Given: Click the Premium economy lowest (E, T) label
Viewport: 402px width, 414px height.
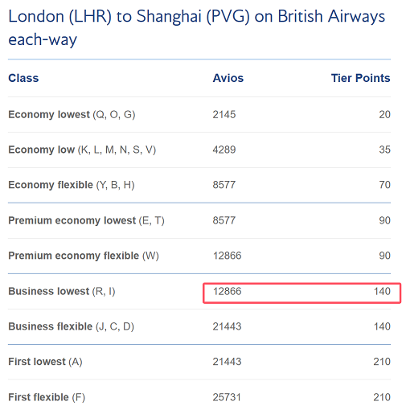Looking at the screenshot, I should (86, 220).
